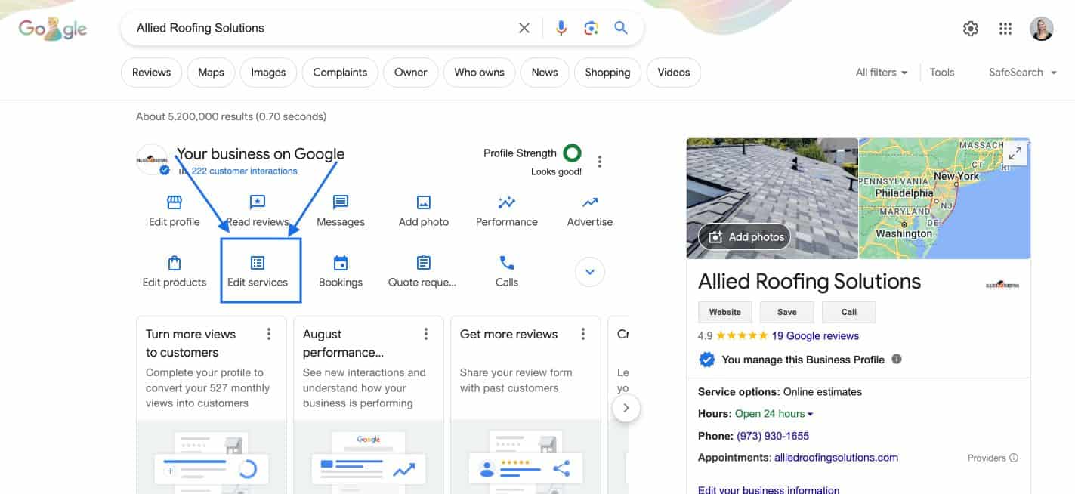Click the Save button

pos(787,312)
